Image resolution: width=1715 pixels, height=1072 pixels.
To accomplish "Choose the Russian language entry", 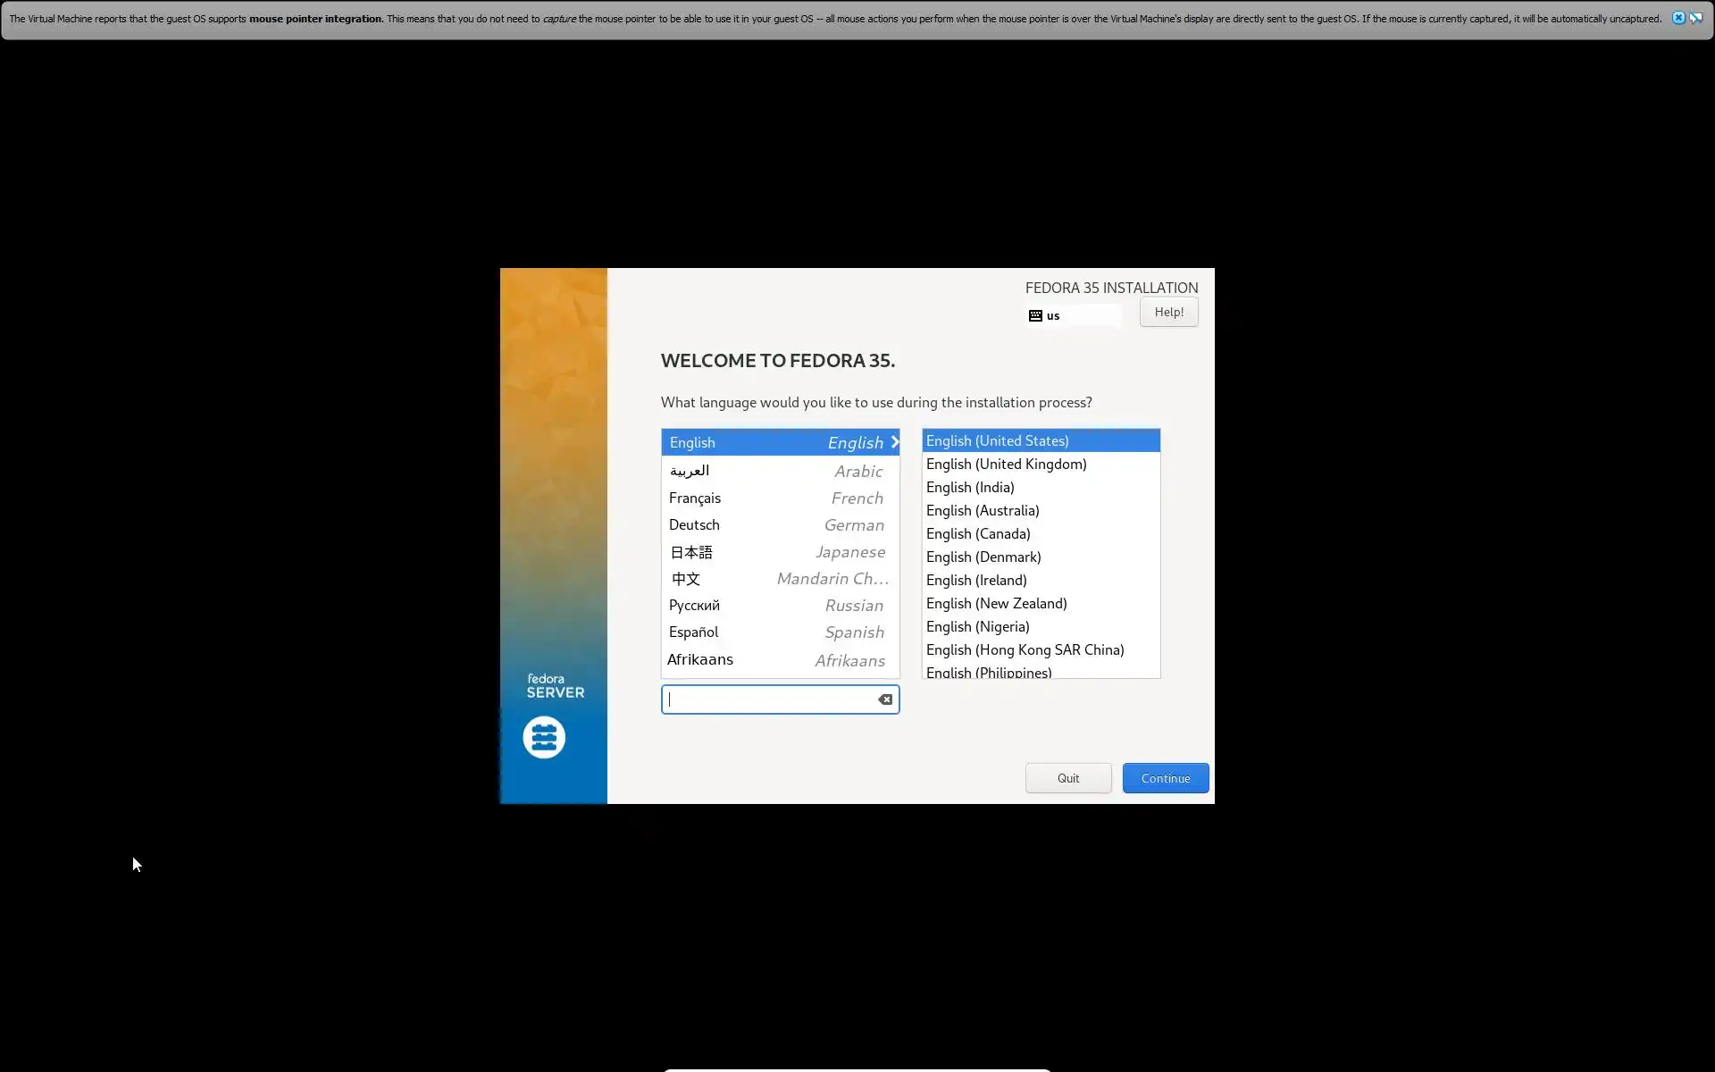I will pyautogui.click(x=779, y=606).
